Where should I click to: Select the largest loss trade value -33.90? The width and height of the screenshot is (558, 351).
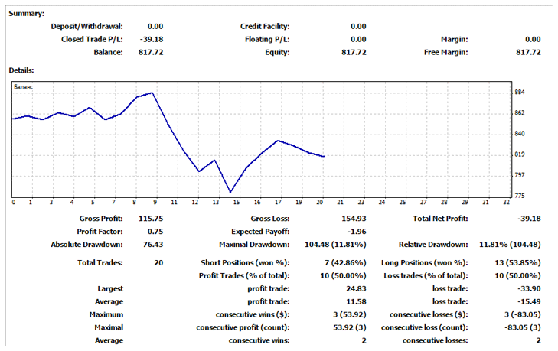[x=527, y=289]
